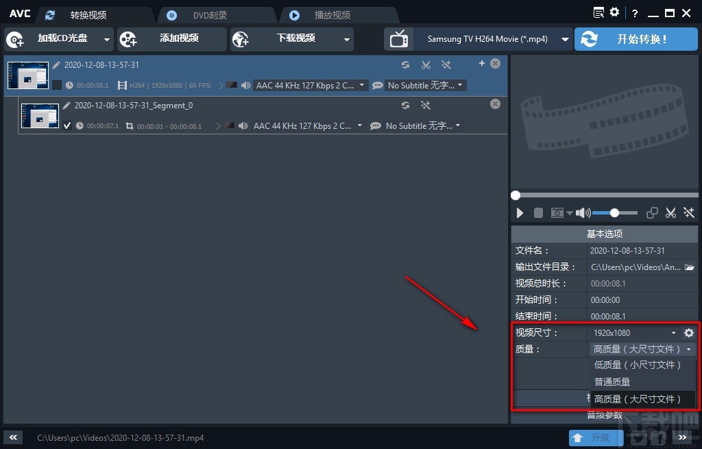Click the 升级 upgrade button

[596, 437]
